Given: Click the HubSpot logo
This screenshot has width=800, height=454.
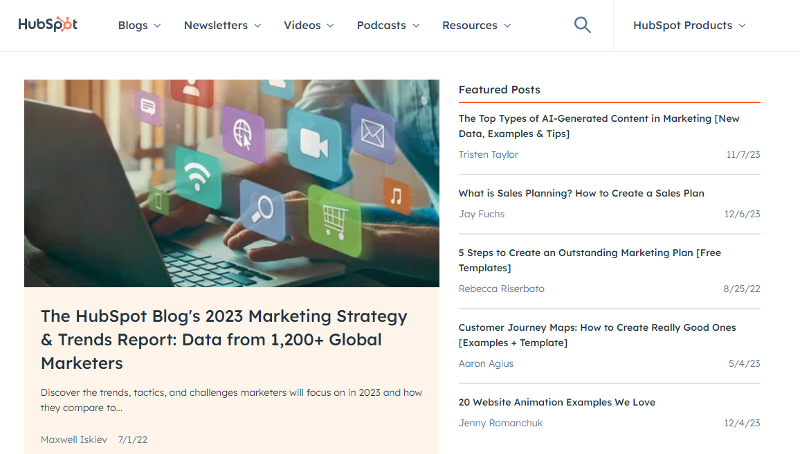Looking at the screenshot, I should point(48,24).
